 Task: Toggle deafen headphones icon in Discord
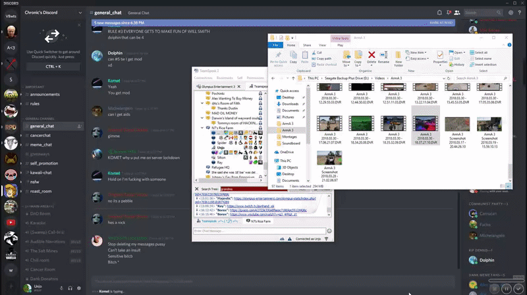(70, 288)
